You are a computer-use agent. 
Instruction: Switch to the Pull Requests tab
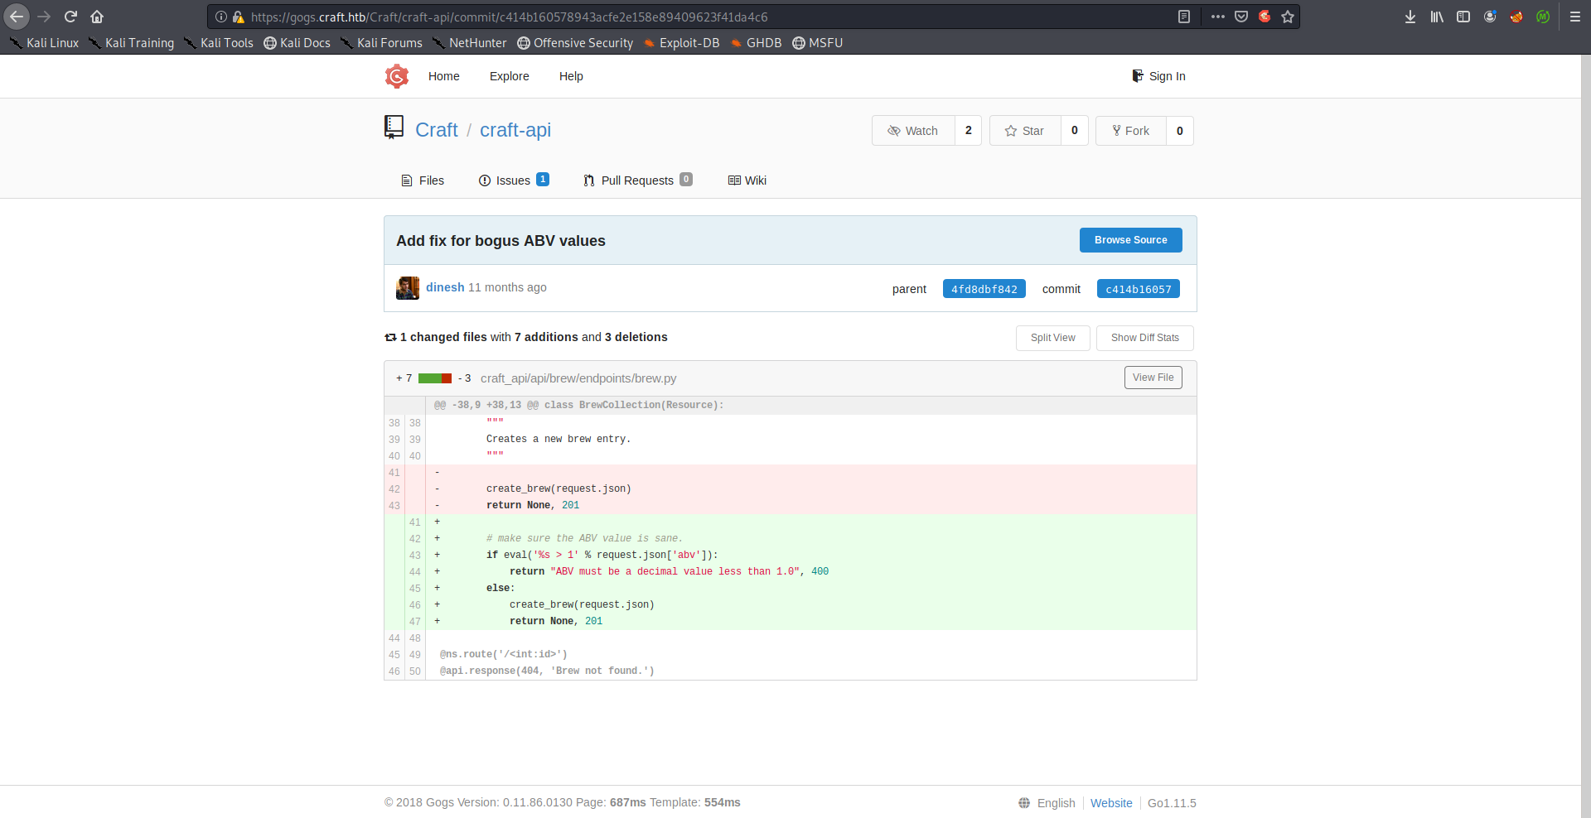(636, 180)
